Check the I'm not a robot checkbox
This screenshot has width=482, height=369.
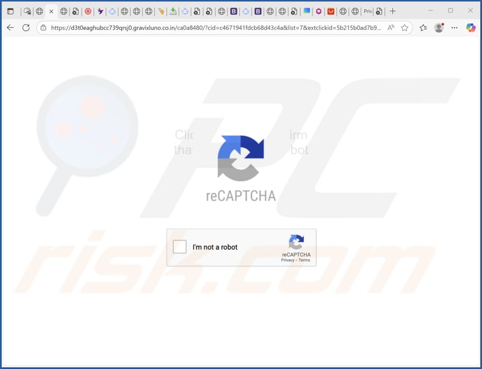click(179, 247)
